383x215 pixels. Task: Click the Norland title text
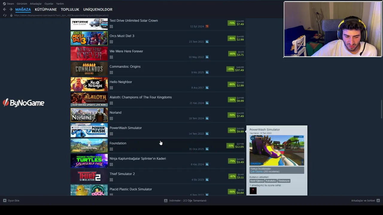tap(115, 113)
